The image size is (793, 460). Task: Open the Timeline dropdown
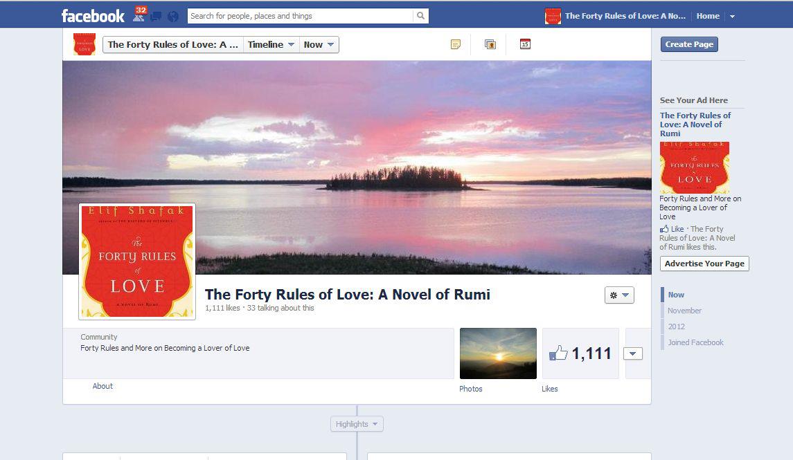[271, 44]
